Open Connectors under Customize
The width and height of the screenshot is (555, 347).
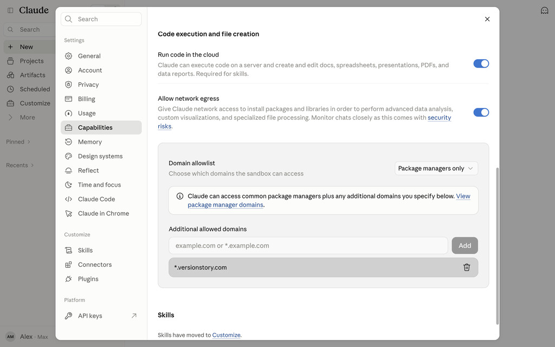(x=101, y=265)
